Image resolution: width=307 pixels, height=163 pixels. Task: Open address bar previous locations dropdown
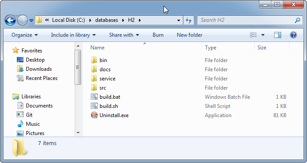[x=178, y=20]
